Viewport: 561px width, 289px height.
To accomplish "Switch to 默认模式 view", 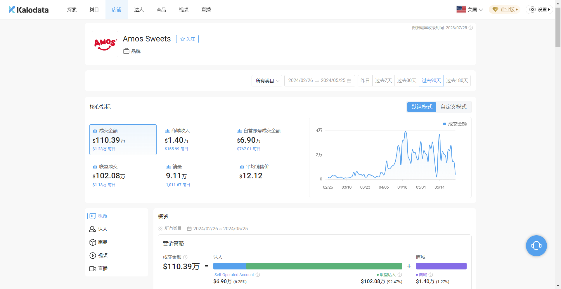I will (422, 107).
